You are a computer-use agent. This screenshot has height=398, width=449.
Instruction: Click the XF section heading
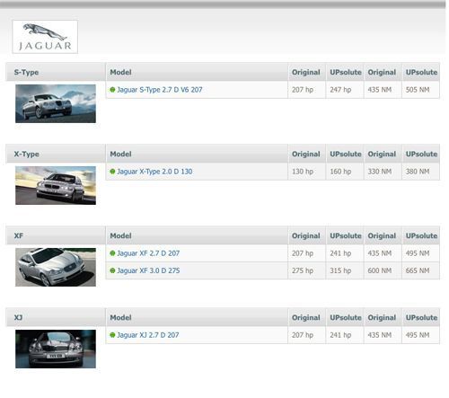(x=19, y=235)
